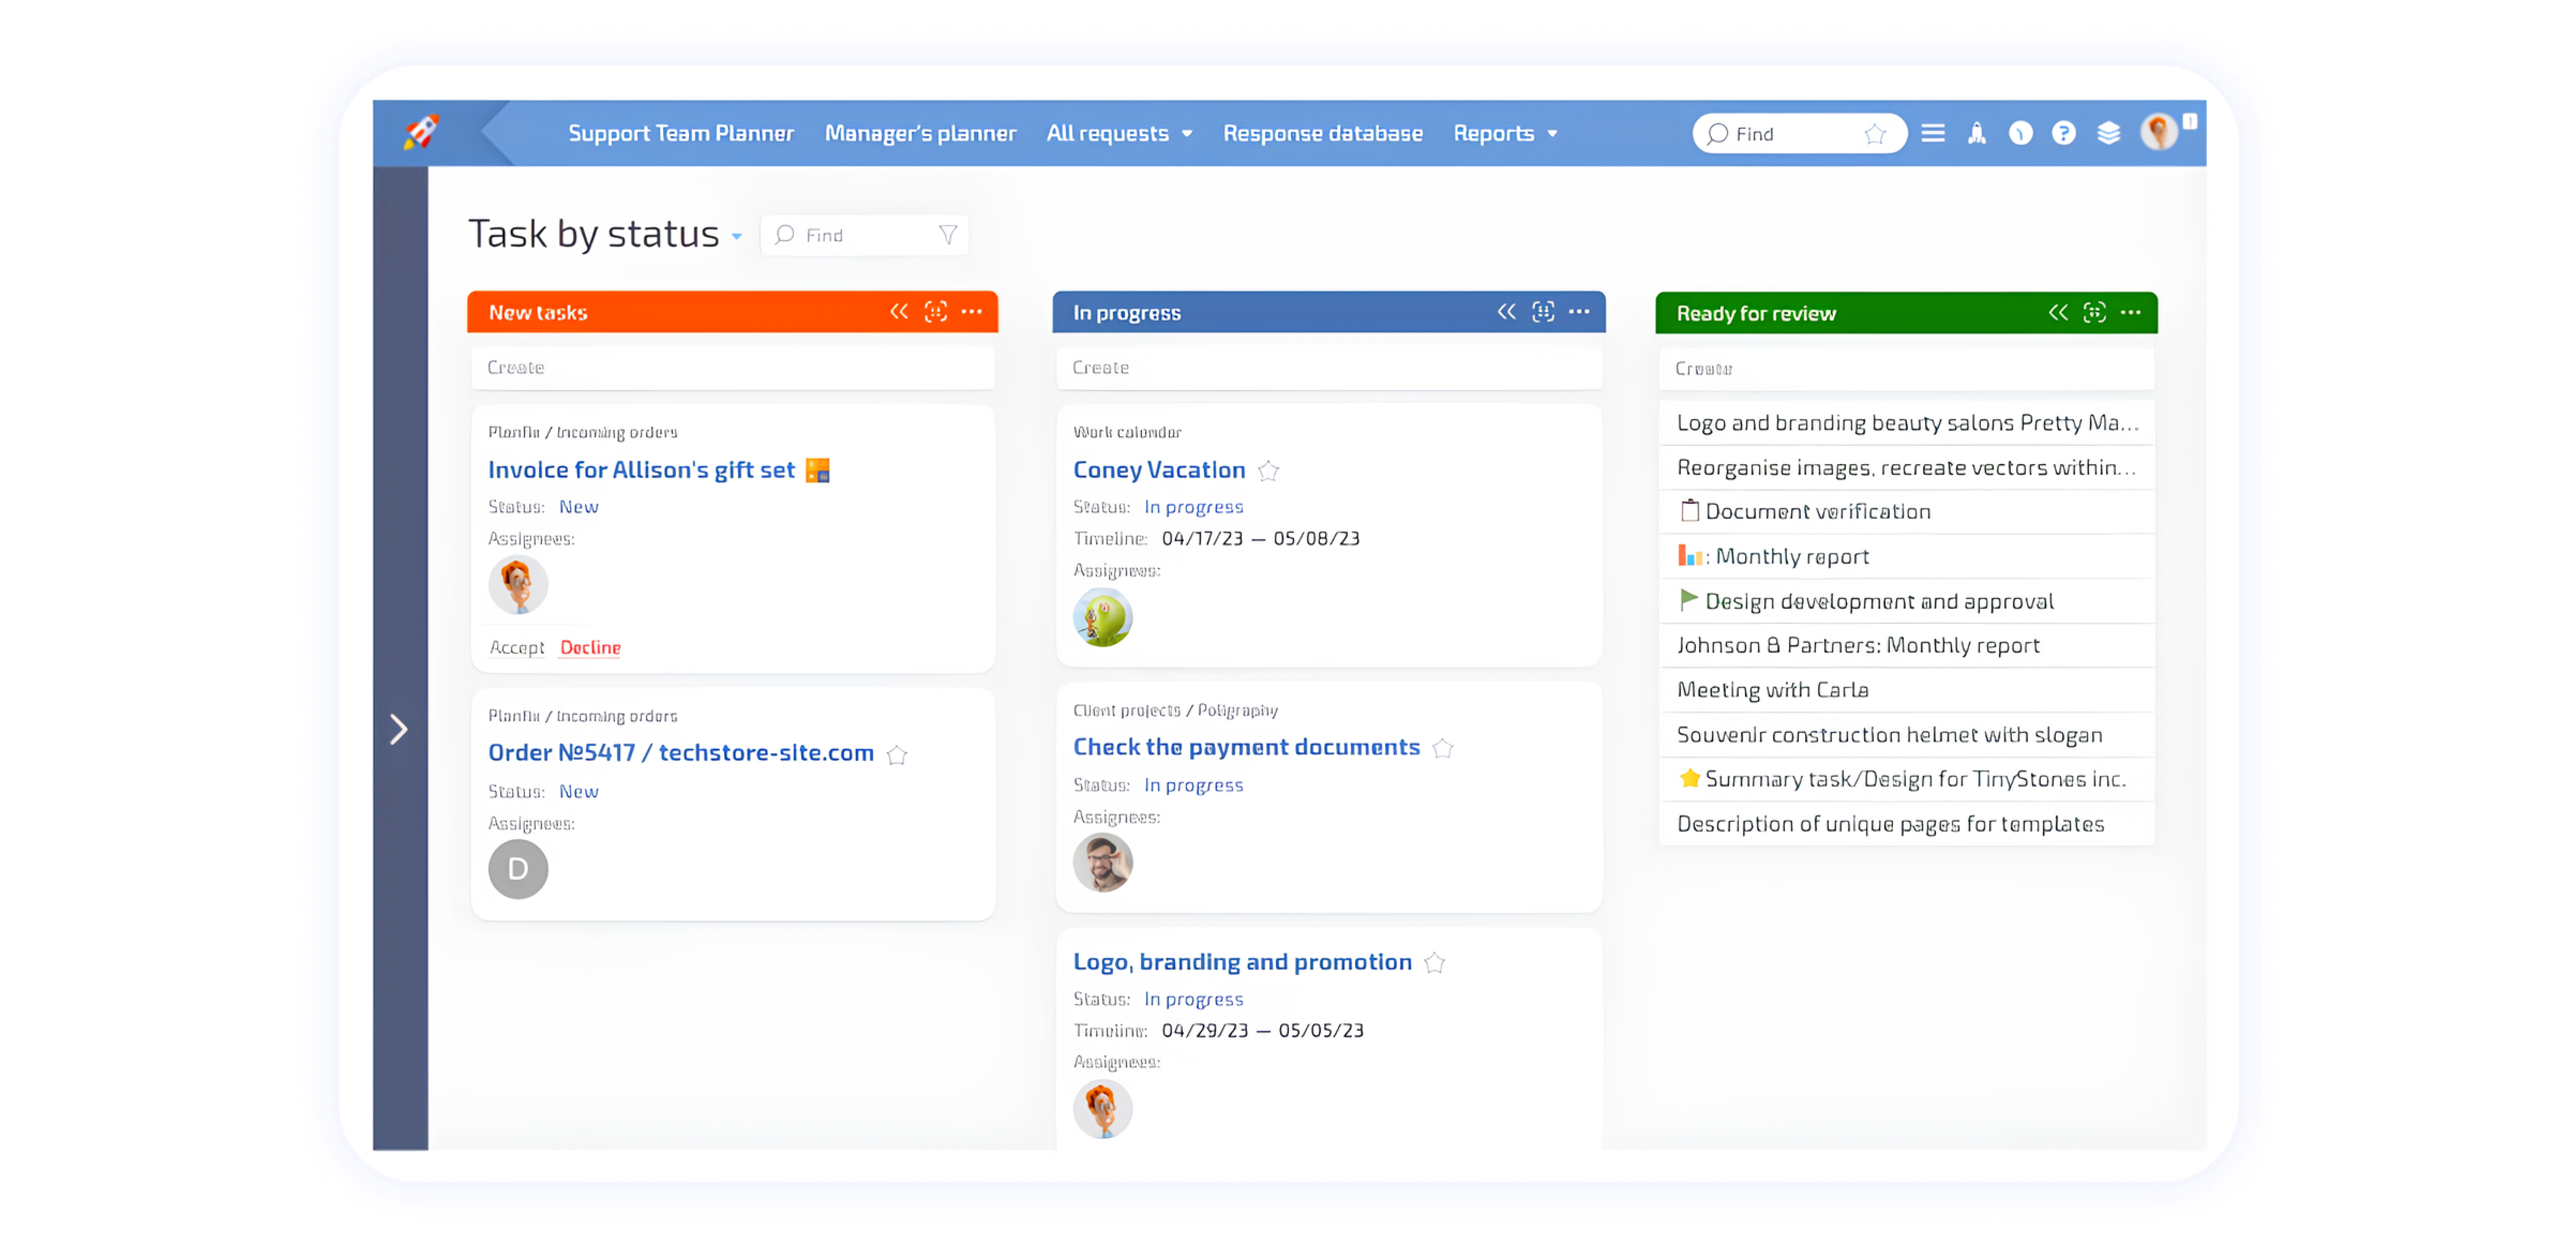This screenshot has height=1249, width=2576.
Task: Click assignee avatar on Coney Vacation task
Action: pos(1103,617)
